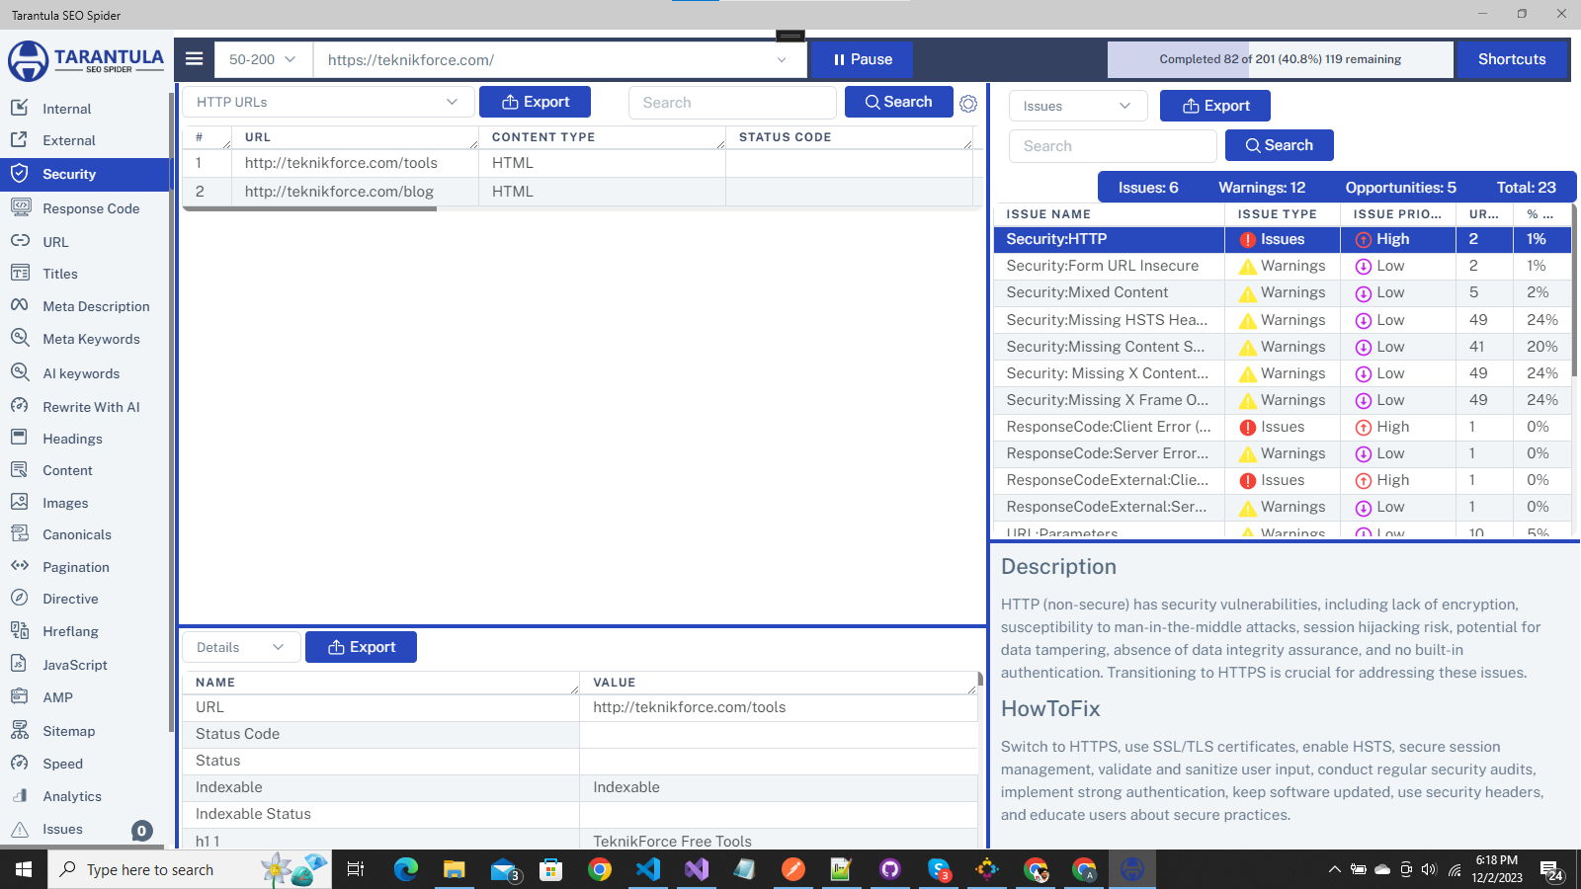Export the Details panel data
The height and width of the screenshot is (889, 1581).
pyautogui.click(x=361, y=647)
